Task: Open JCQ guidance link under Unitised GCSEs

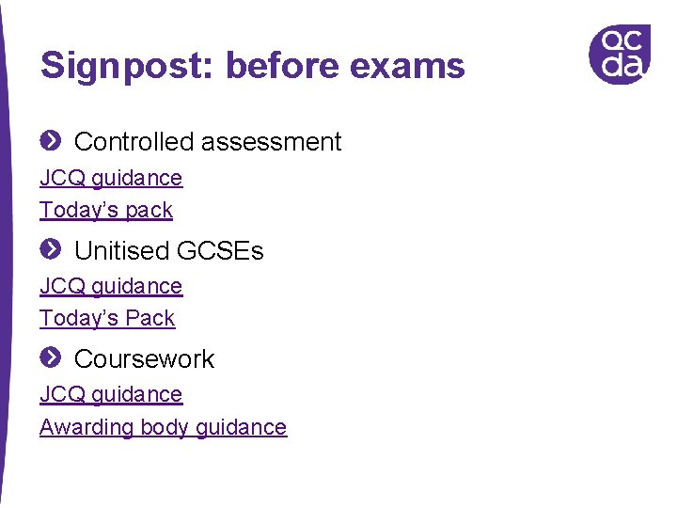Action: pos(111,286)
